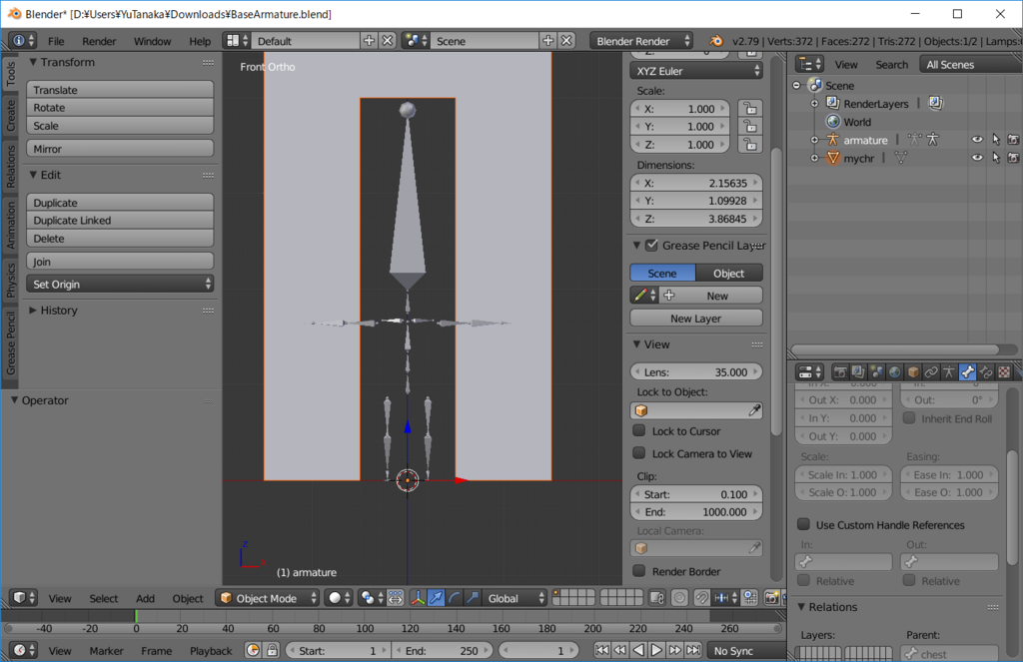Image resolution: width=1023 pixels, height=662 pixels.
Task: Open the Object properties cube tab
Action: coord(913,372)
